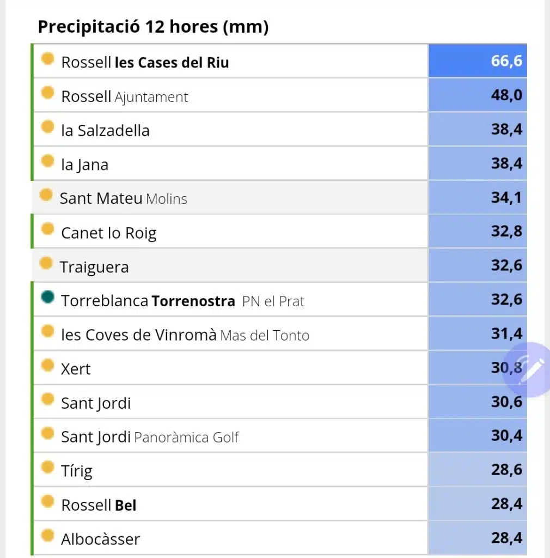Click orange status dot next to la Salzadella
This screenshot has height=558, width=550.
click(x=47, y=126)
